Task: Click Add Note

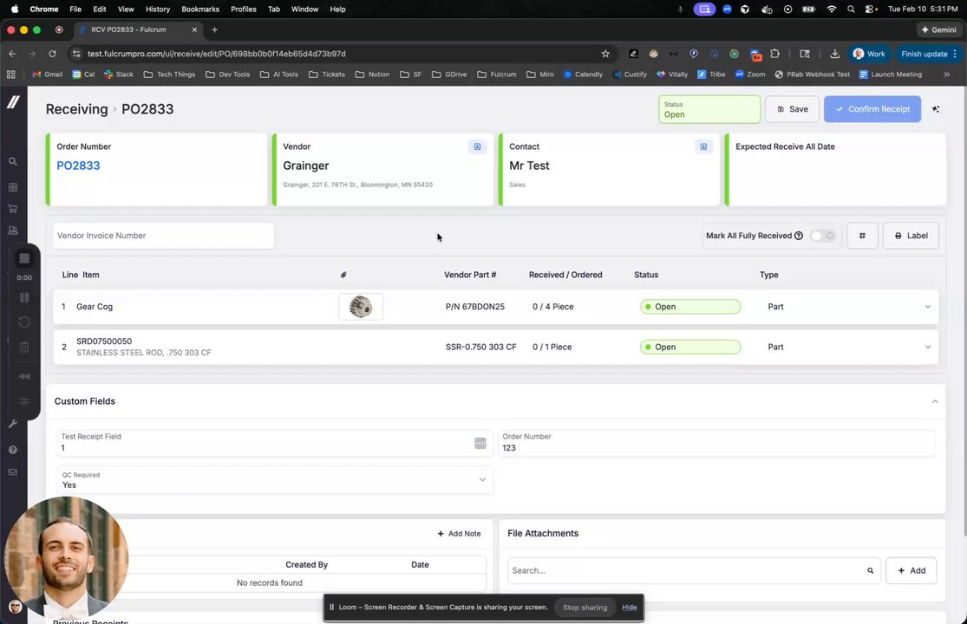Action: click(x=459, y=534)
